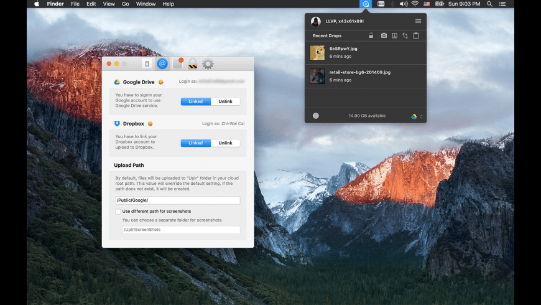Open the Apple menu
The height and width of the screenshot is (305, 541).
pos(37,4)
